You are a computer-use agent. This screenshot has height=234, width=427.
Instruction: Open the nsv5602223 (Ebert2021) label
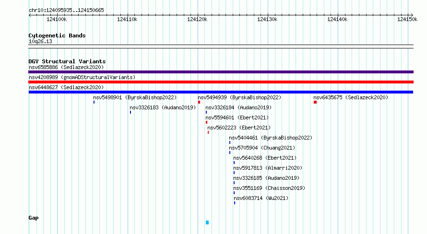[239, 128]
